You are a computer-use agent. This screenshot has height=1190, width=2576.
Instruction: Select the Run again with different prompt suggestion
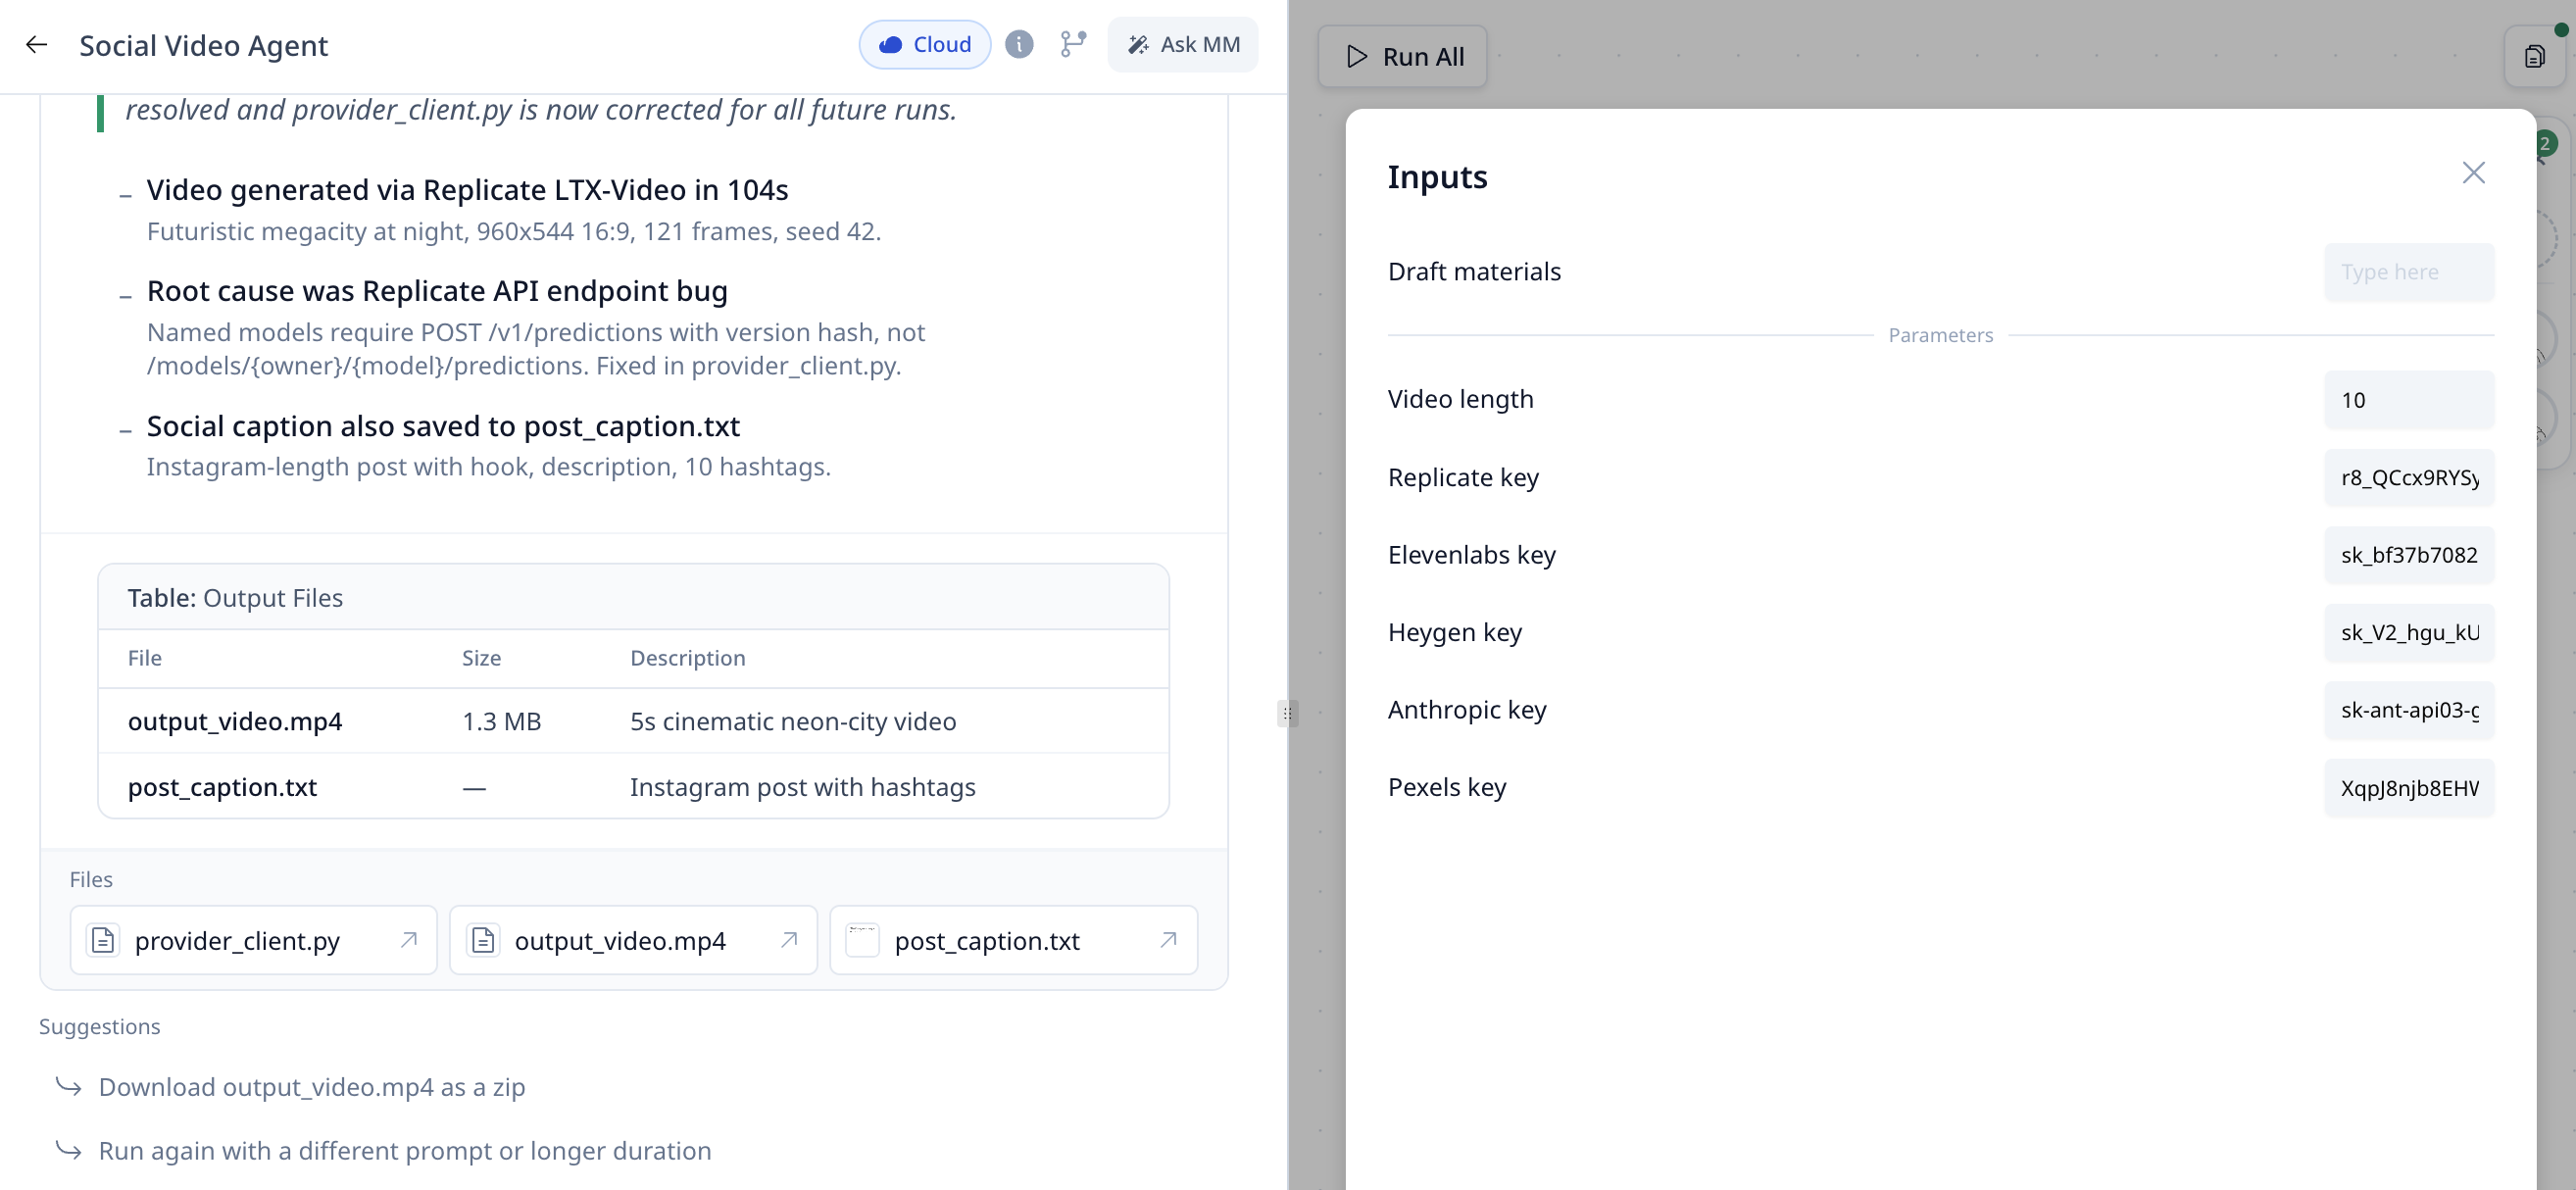pyautogui.click(x=404, y=1151)
